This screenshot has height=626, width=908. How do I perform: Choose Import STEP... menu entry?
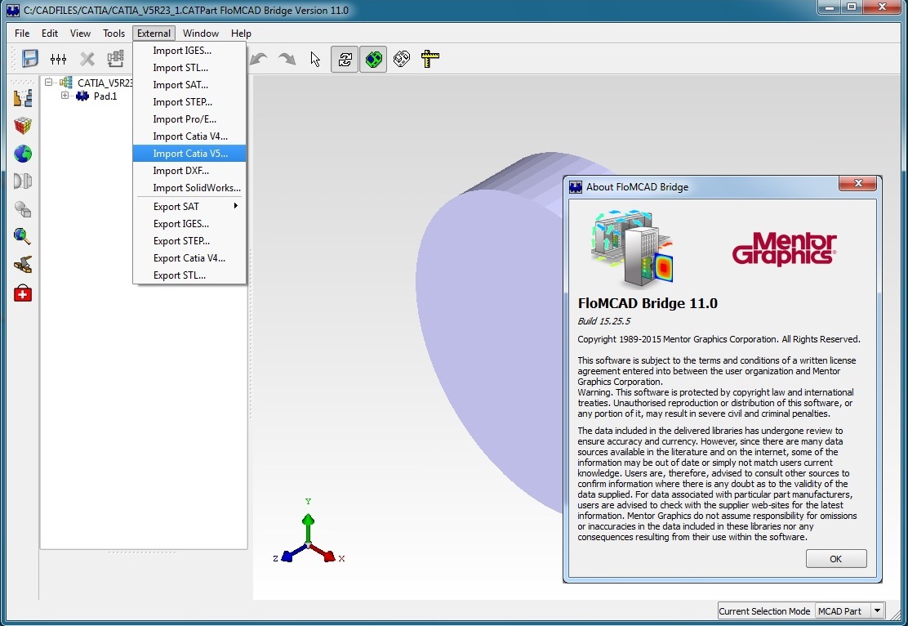189,102
